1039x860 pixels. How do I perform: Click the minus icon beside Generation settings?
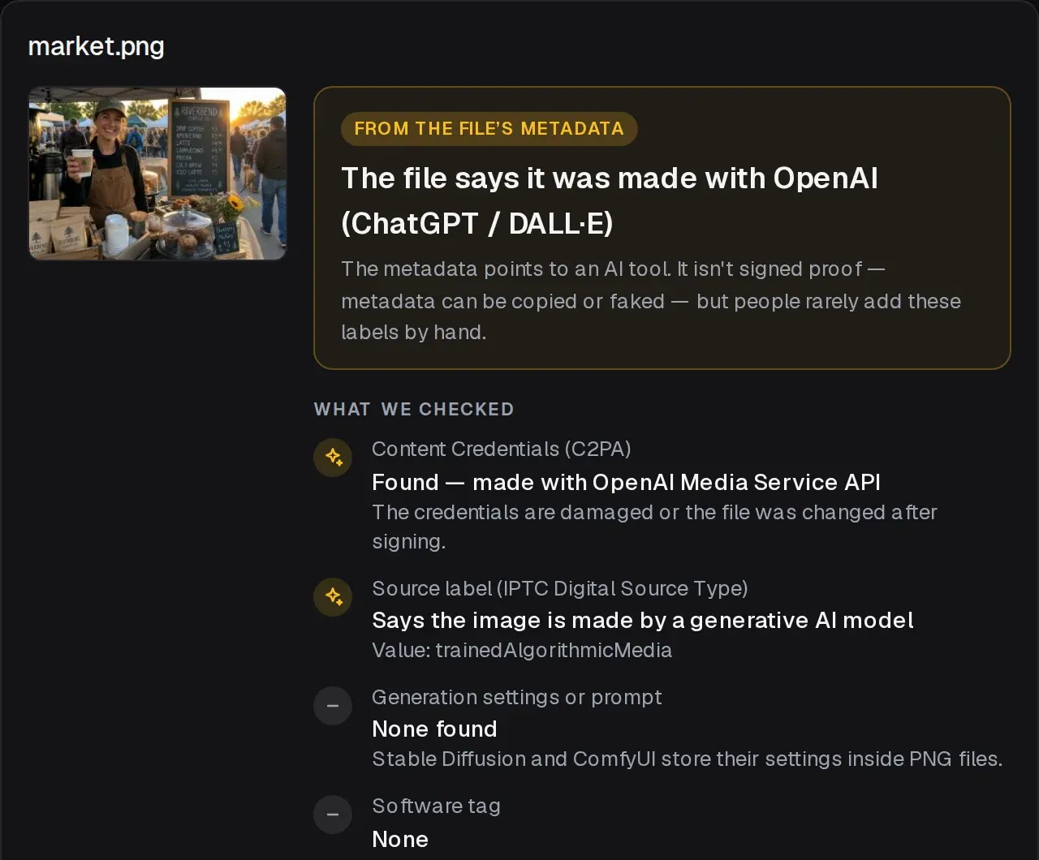coord(333,706)
